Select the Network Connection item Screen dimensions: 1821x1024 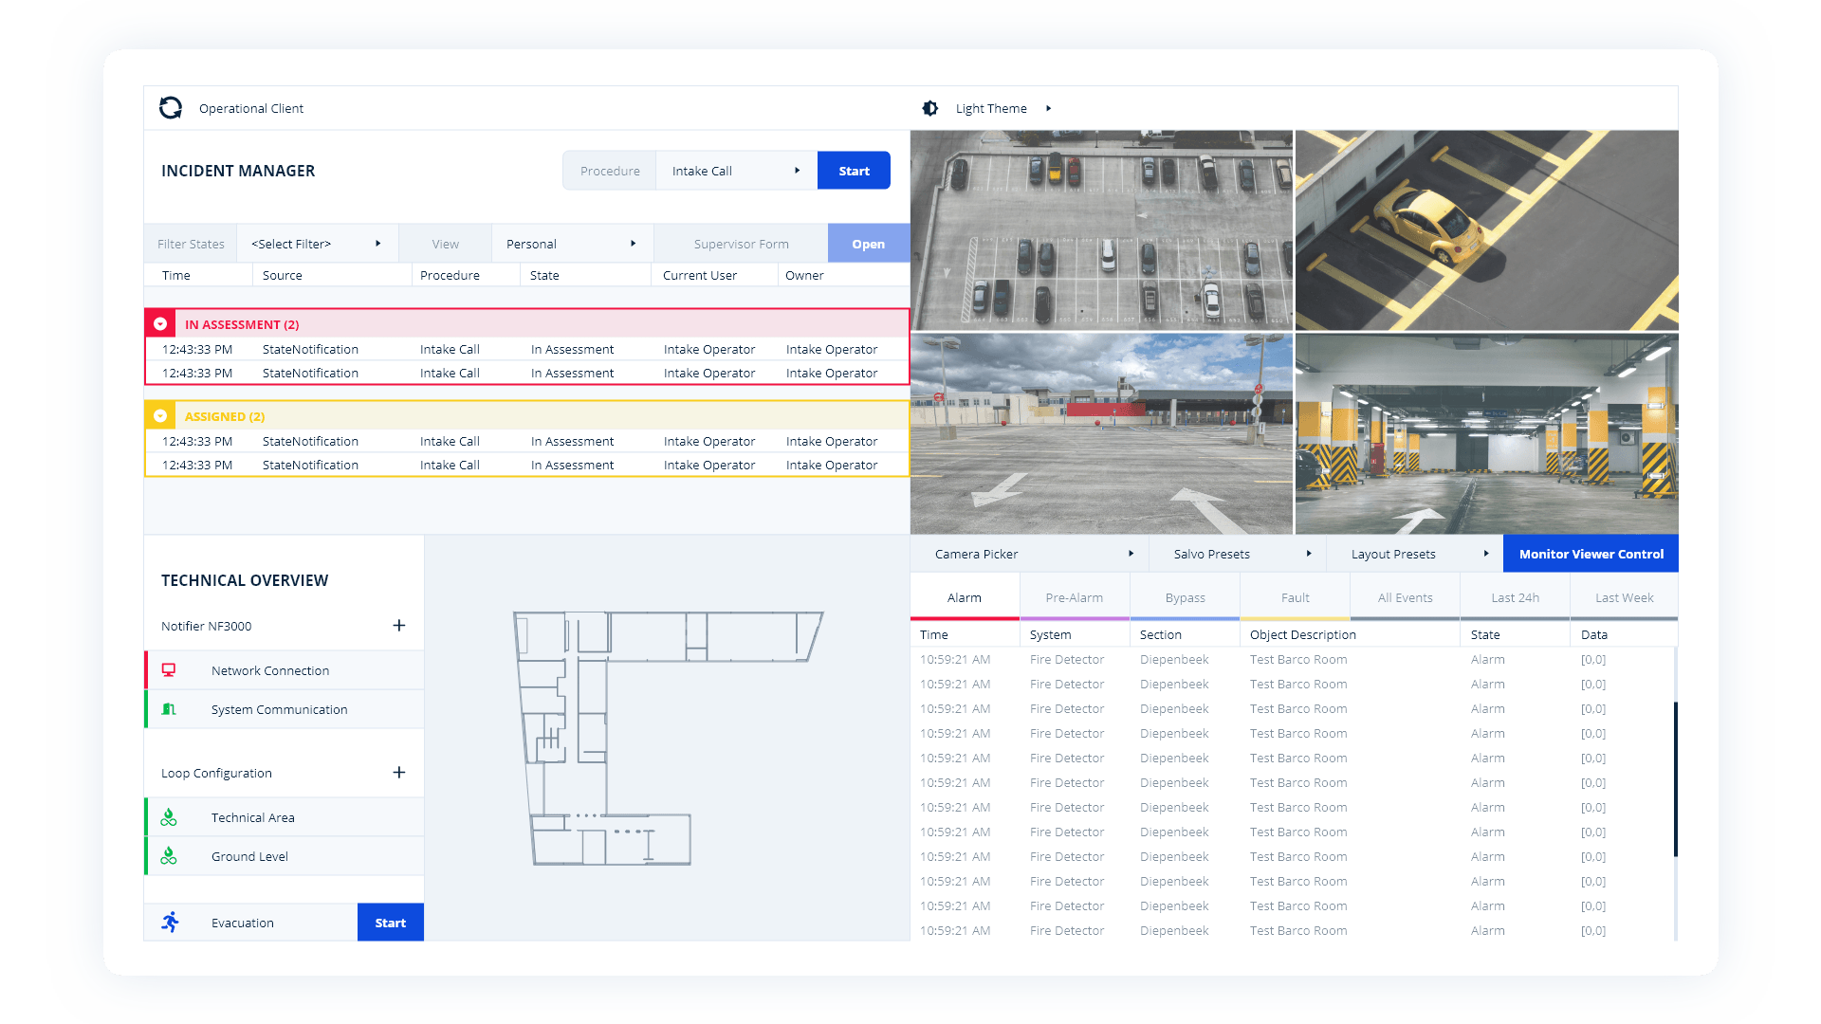click(x=285, y=670)
